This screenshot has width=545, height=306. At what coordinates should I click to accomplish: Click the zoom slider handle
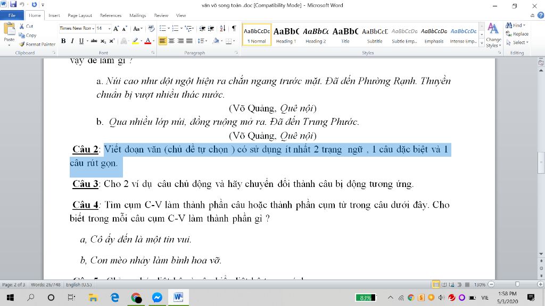pos(517,285)
